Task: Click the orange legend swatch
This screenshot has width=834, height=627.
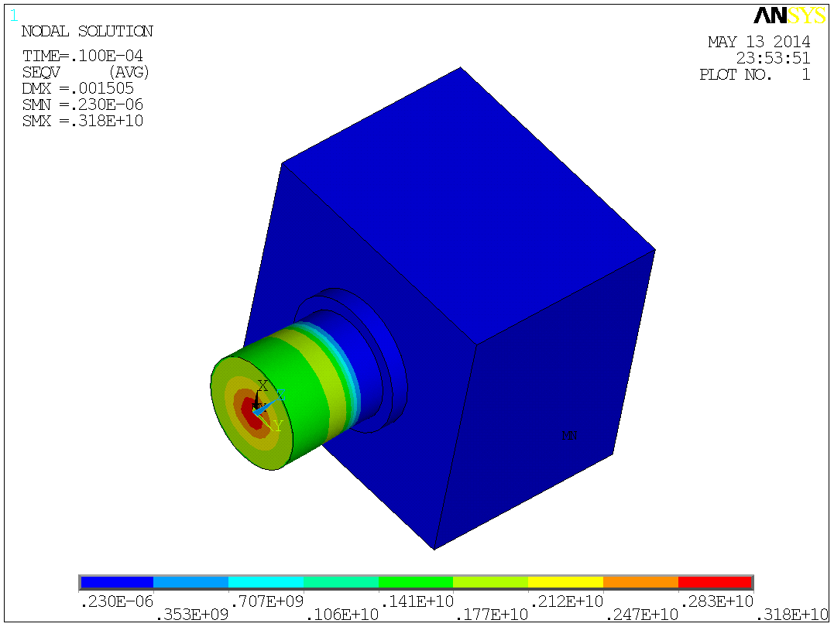Action: pyautogui.click(x=640, y=582)
